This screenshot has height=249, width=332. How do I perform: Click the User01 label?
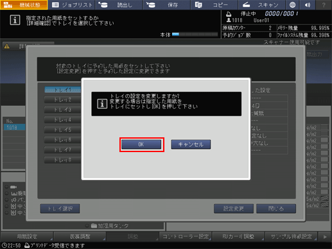pyautogui.click(x=261, y=21)
